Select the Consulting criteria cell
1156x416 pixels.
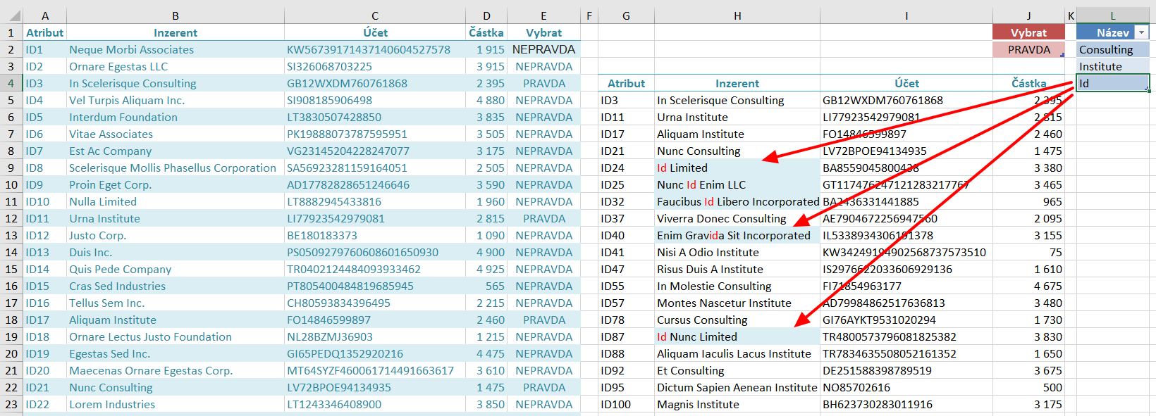[1113, 49]
